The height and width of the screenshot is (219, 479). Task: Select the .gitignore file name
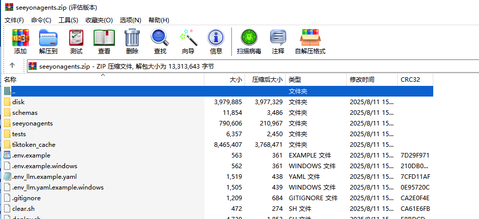[26, 198]
